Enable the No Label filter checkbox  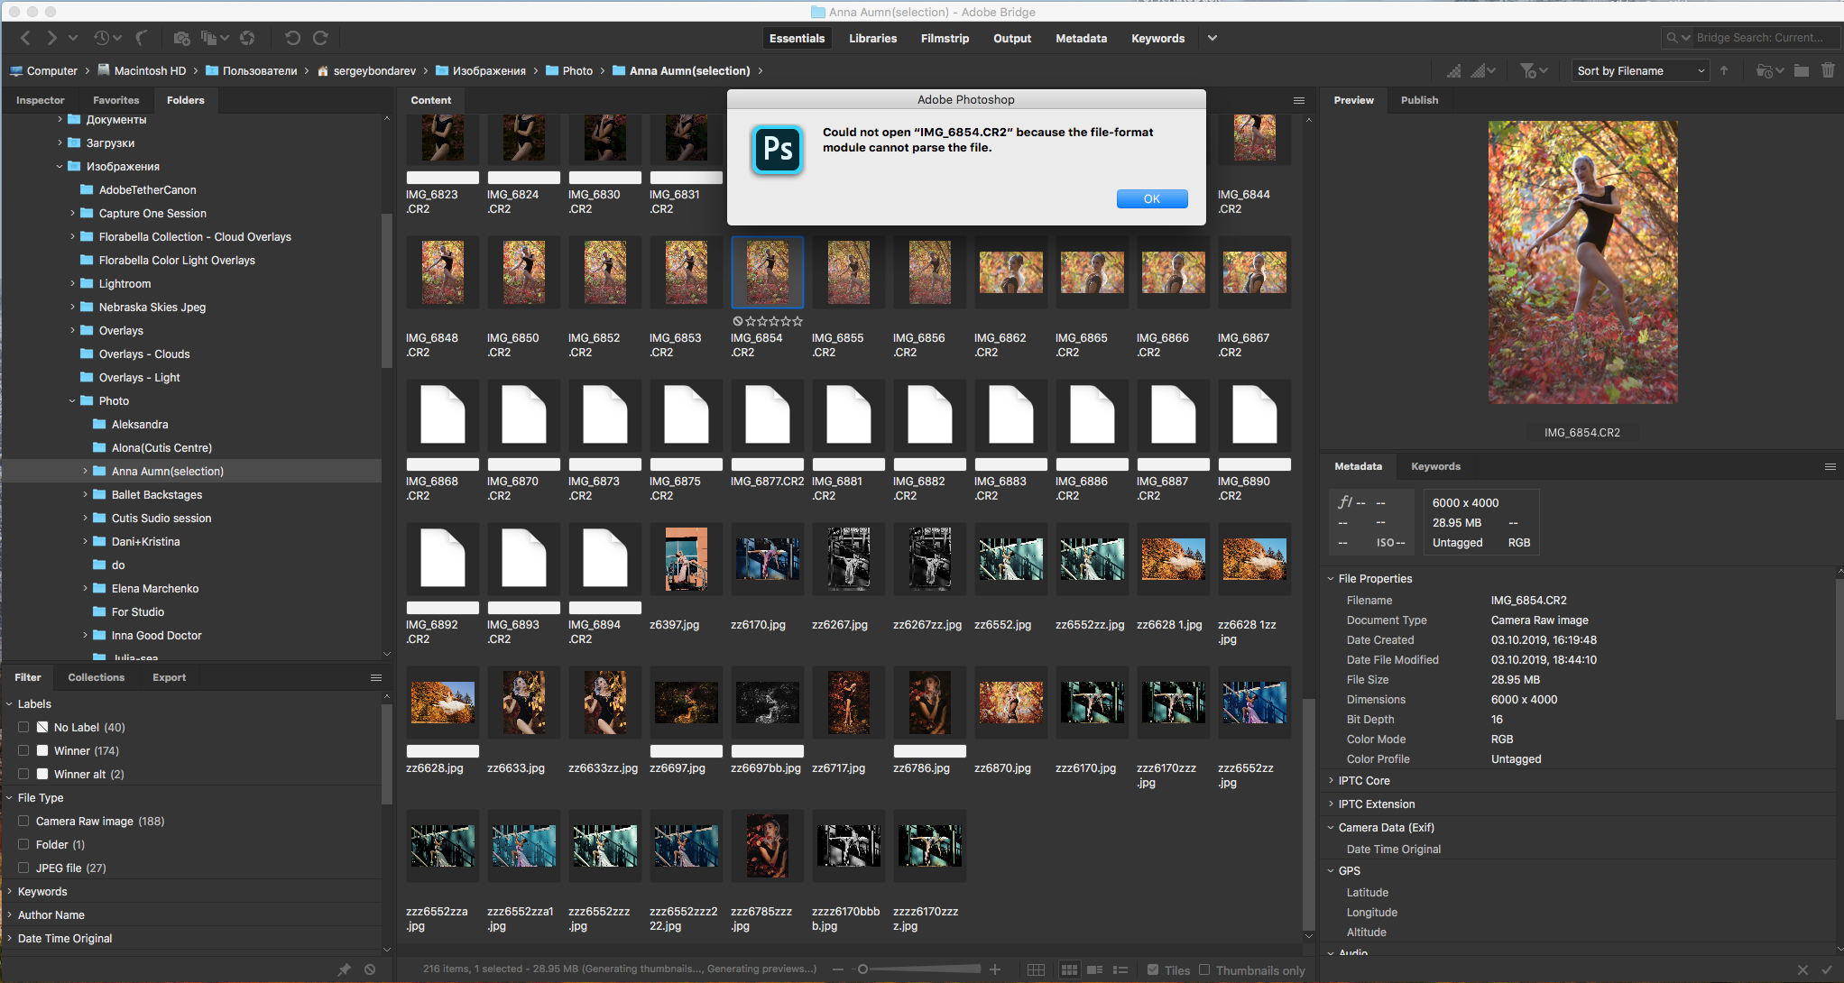point(23,727)
